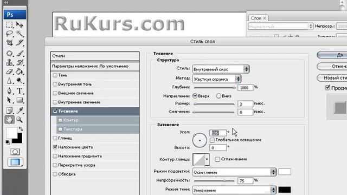Select the Slice tool

click(x=20, y=42)
